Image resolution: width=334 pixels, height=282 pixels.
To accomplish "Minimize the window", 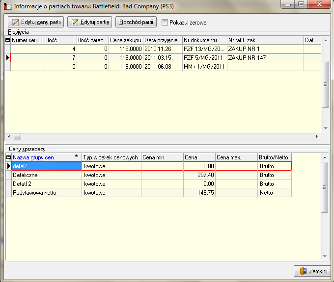I will 288,4.
